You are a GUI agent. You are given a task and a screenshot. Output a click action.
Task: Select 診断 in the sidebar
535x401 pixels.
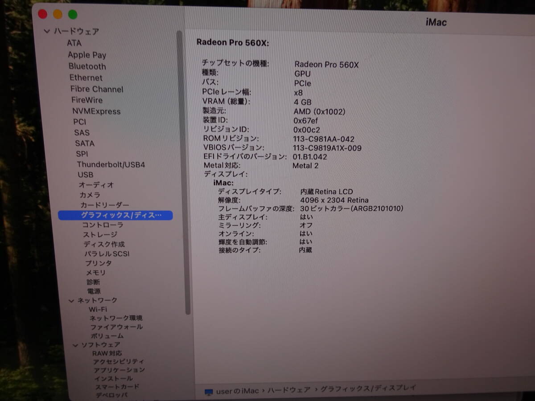pyautogui.click(x=94, y=282)
